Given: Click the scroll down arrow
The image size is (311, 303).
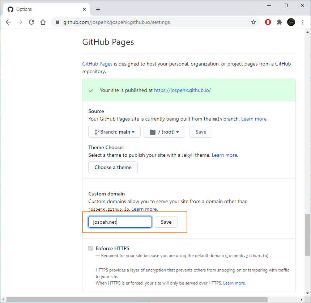Looking at the screenshot, I should click(307, 293).
